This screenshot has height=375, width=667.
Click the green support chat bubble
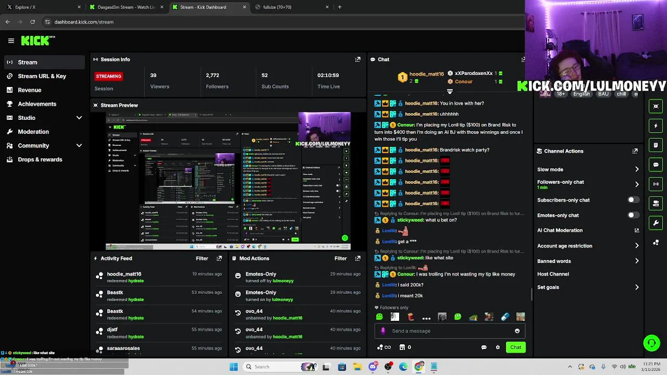651,343
